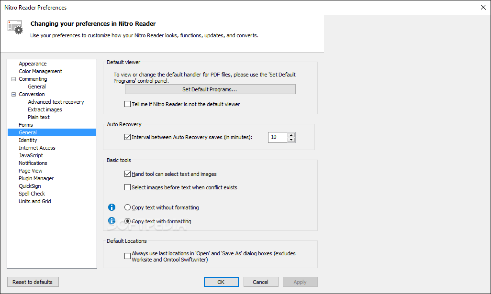Open Plugin Manager preferences
The height and width of the screenshot is (294, 491).
point(36,179)
